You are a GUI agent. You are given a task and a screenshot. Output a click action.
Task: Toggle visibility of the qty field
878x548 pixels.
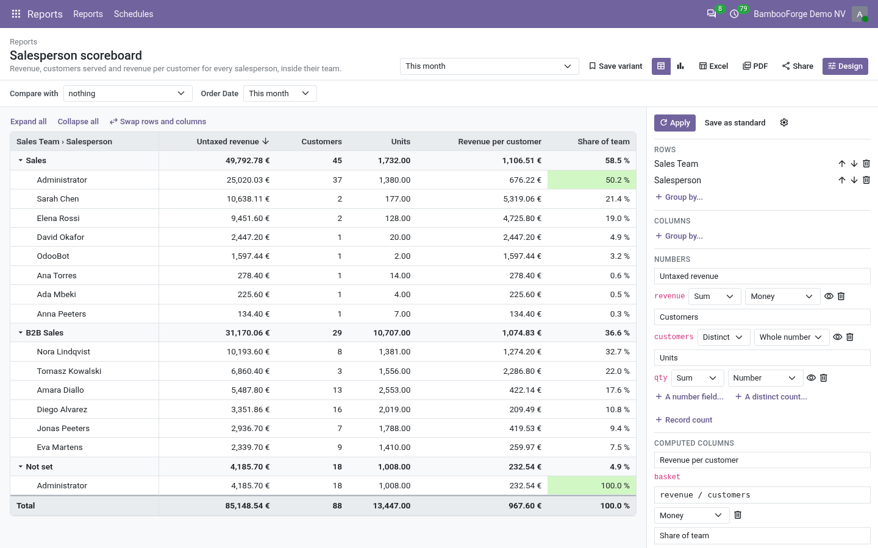click(811, 378)
